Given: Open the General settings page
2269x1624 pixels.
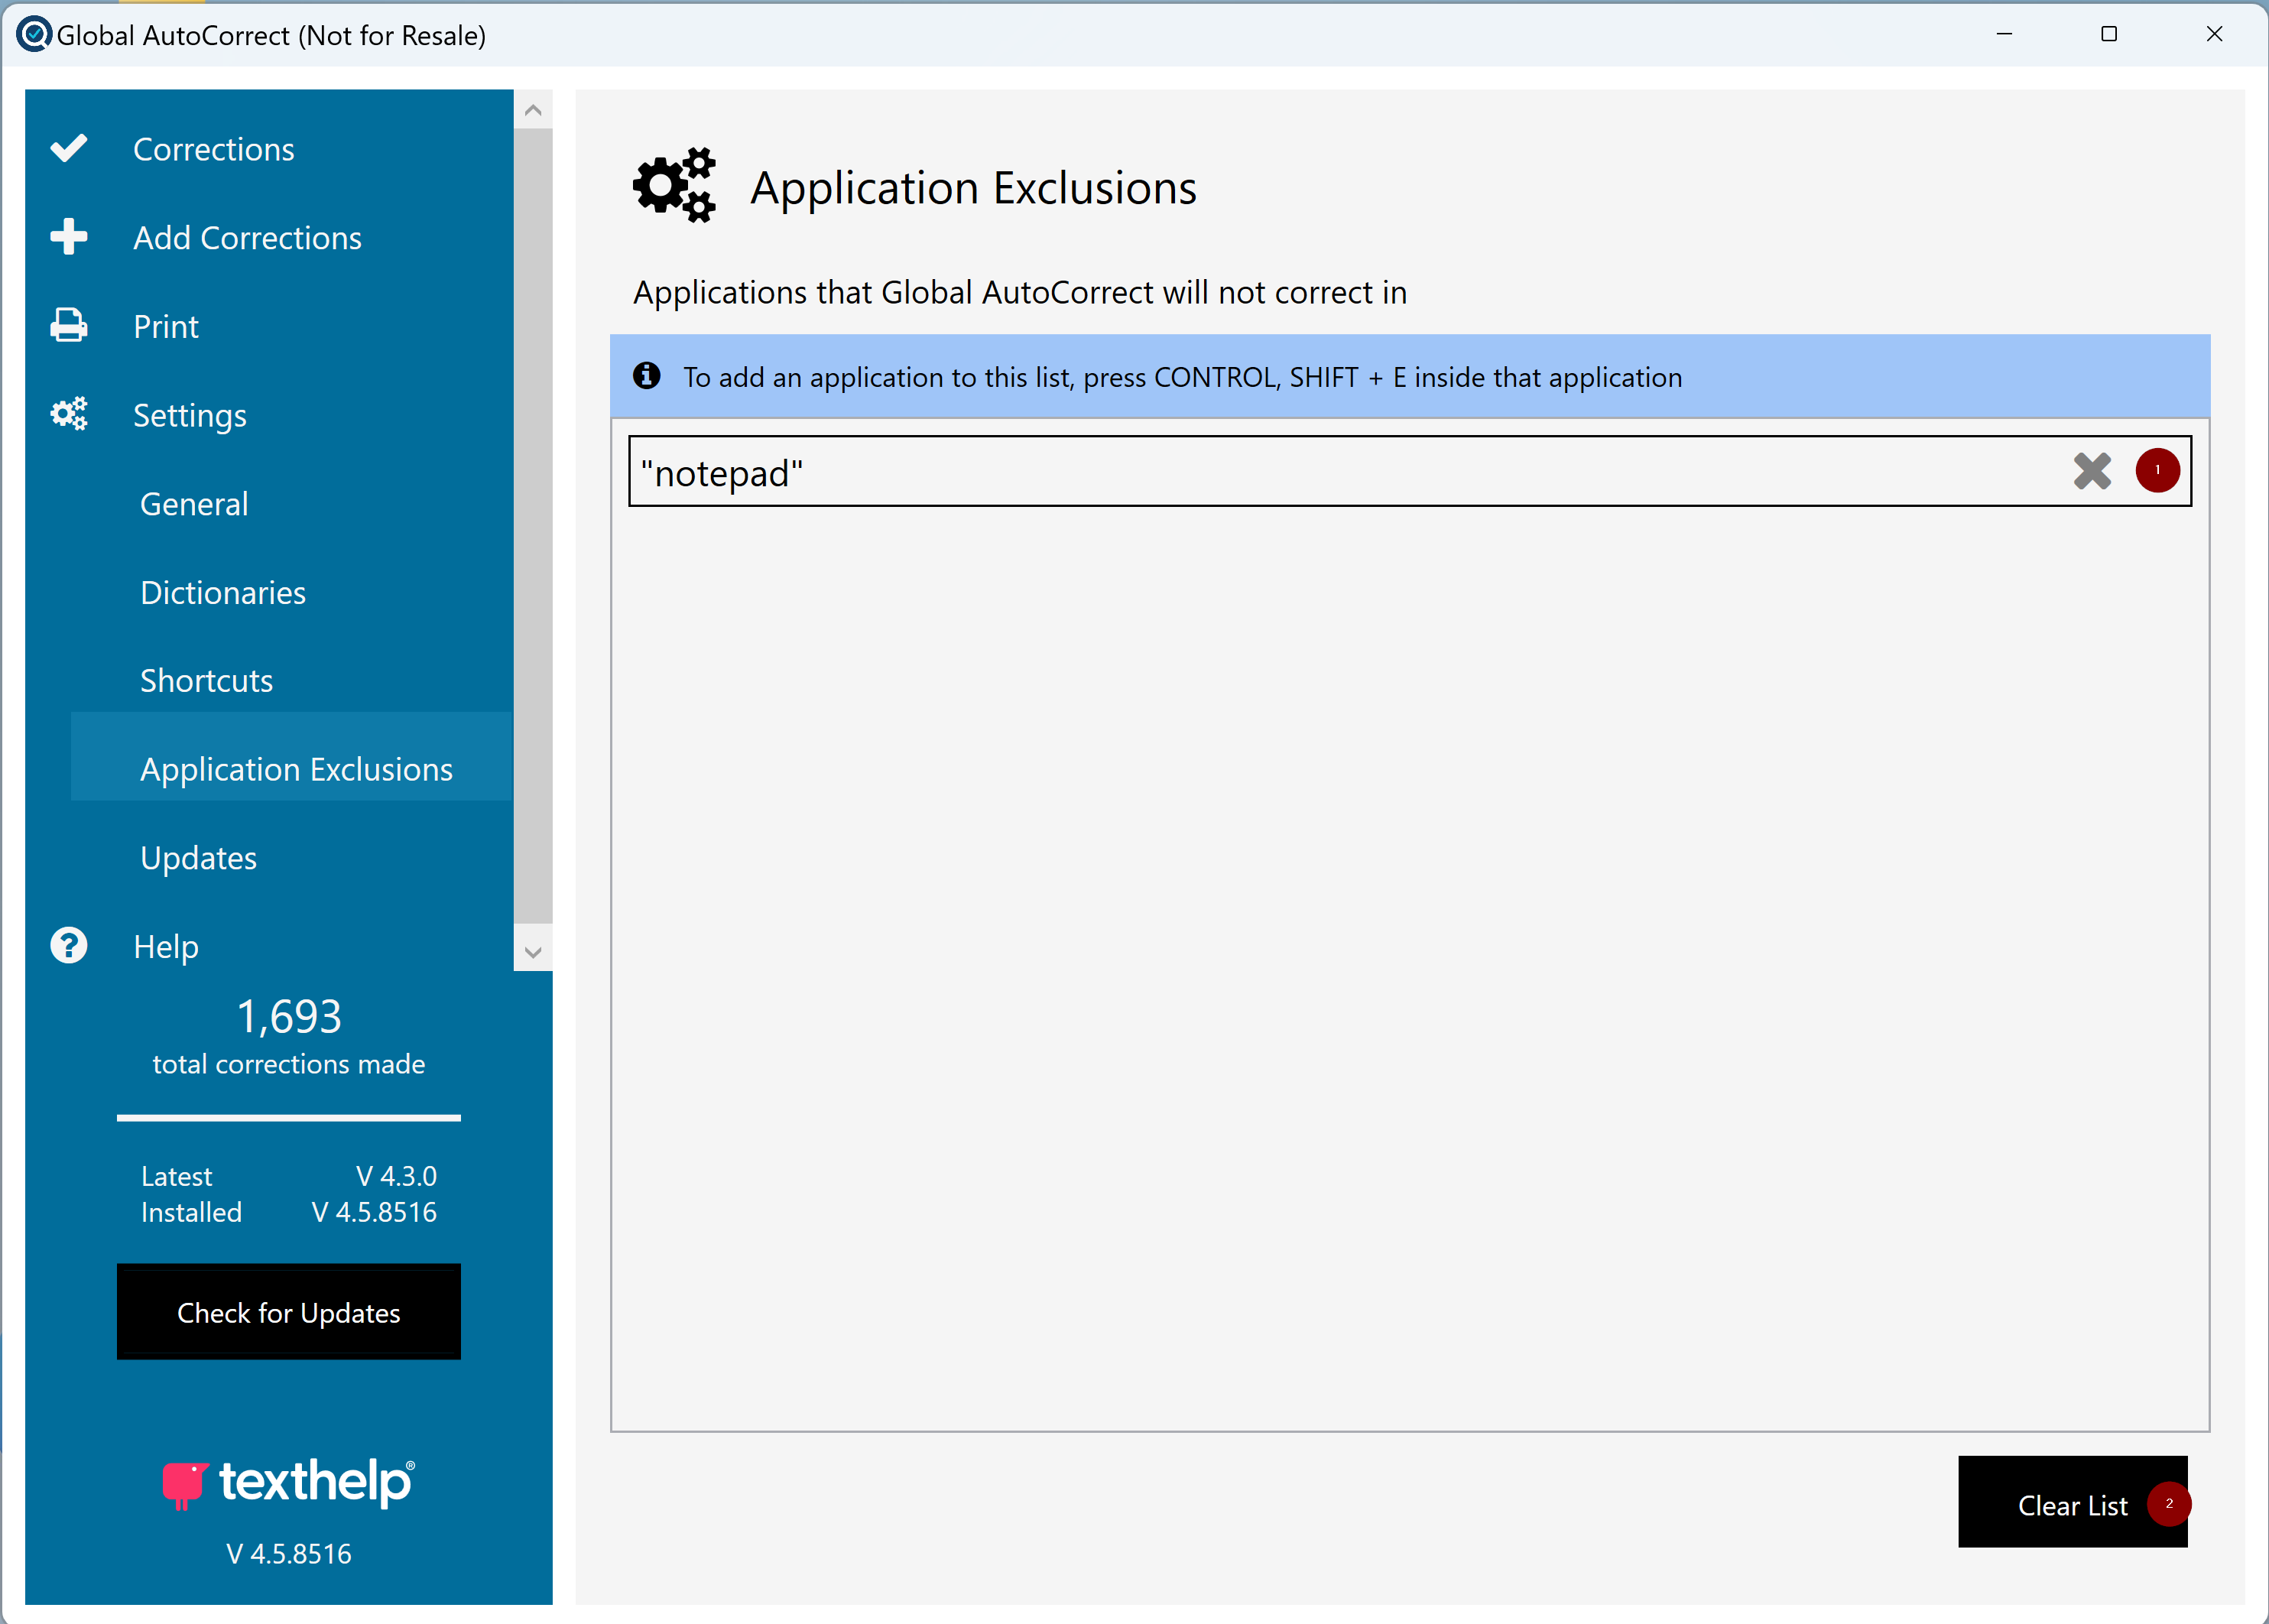Looking at the screenshot, I should pos(194,504).
